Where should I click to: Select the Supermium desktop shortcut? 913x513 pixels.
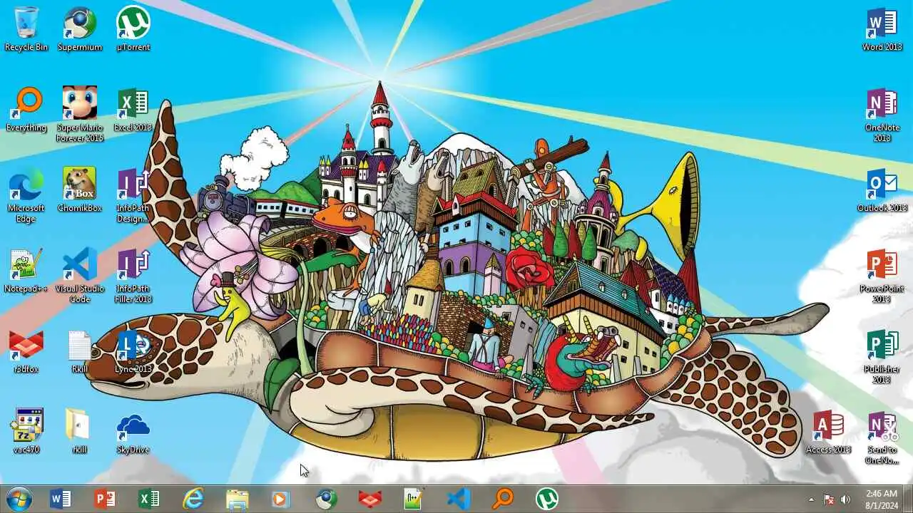click(80, 28)
